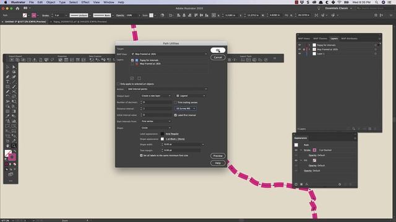The height and width of the screenshot is (222, 396).
Task: Select the Pen tool
Action: (x=7, y=76)
